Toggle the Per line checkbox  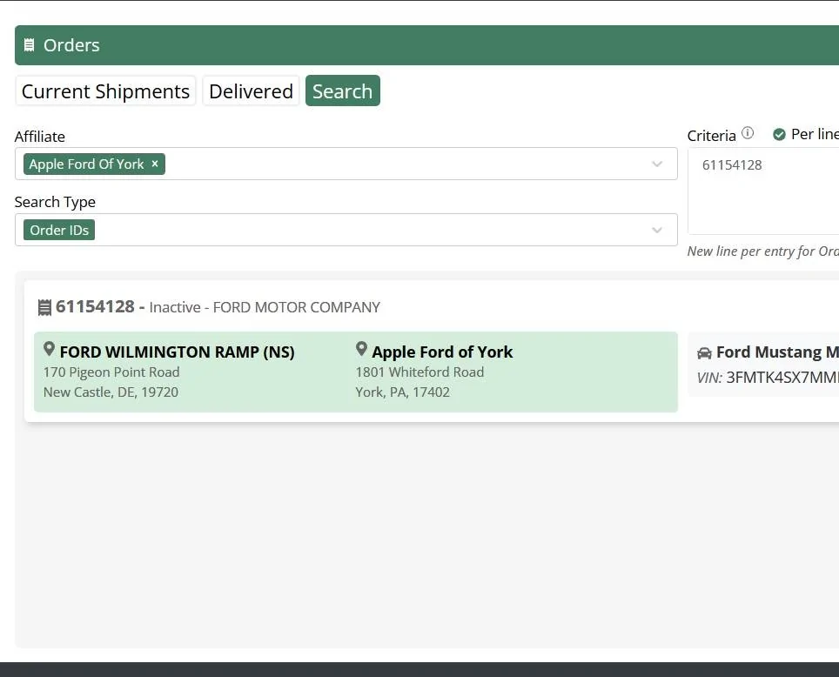pos(779,134)
